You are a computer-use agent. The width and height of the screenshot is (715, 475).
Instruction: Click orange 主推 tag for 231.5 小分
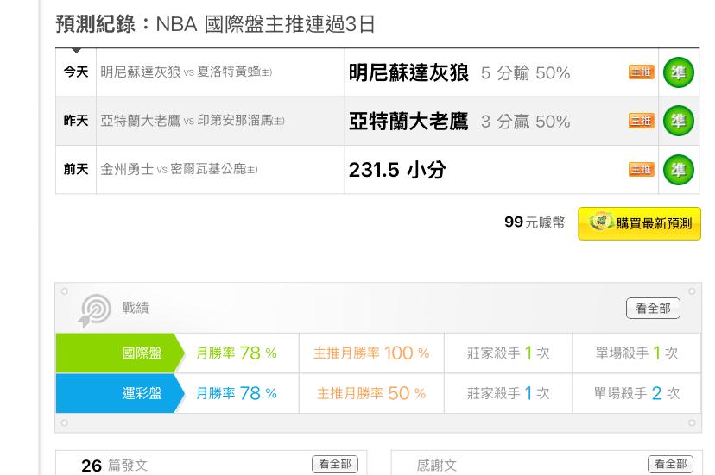pos(641,170)
